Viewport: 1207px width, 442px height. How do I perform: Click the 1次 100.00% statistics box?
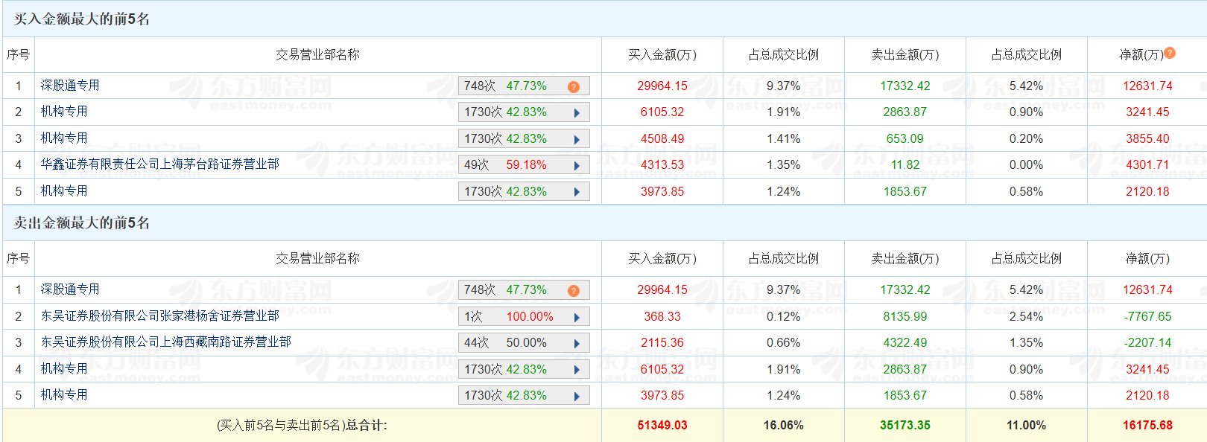[514, 317]
